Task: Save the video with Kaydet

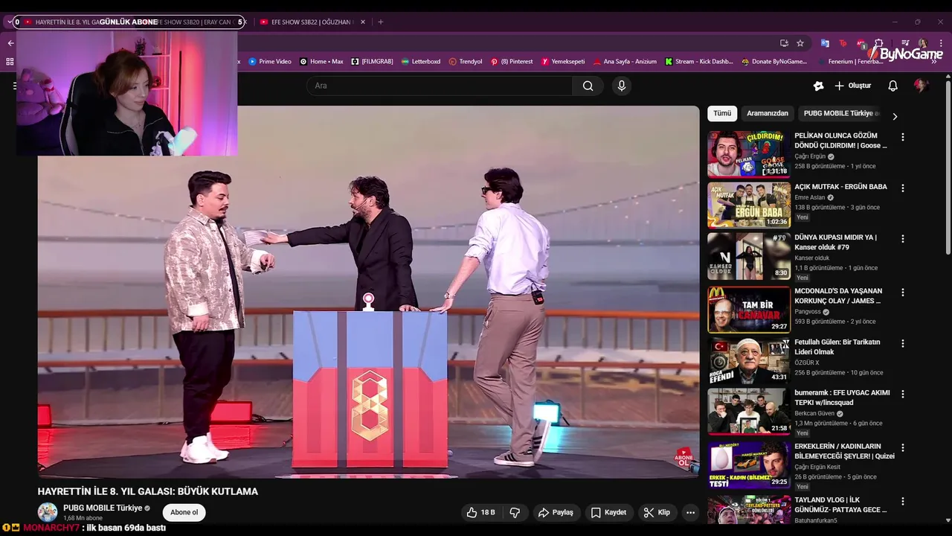Action: tap(608, 512)
